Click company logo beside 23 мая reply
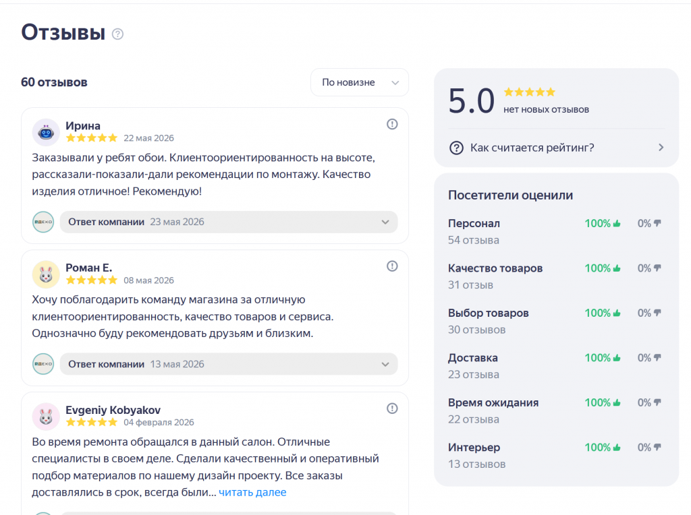Image resolution: width=691 pixels, height=515 pixels. point(43,222)
